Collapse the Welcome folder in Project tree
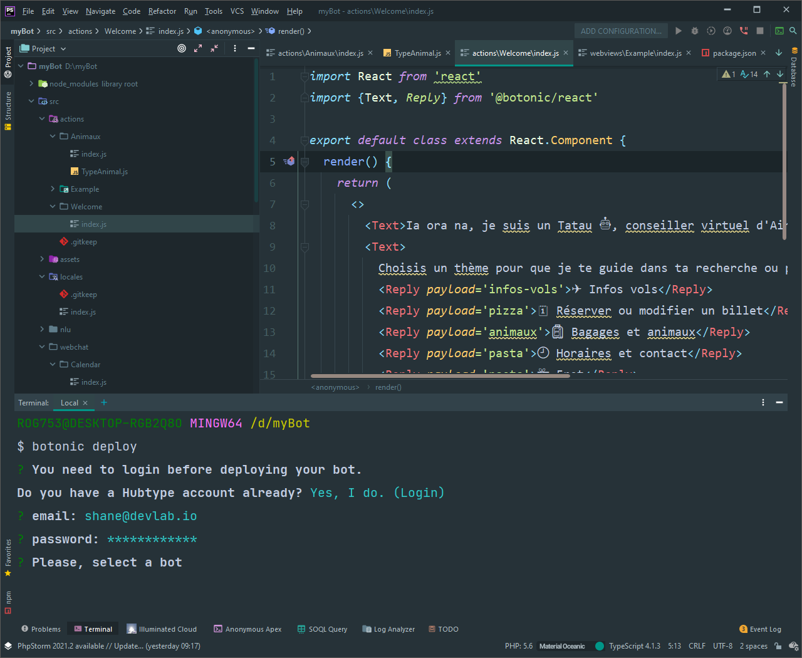 pos(53,206)
